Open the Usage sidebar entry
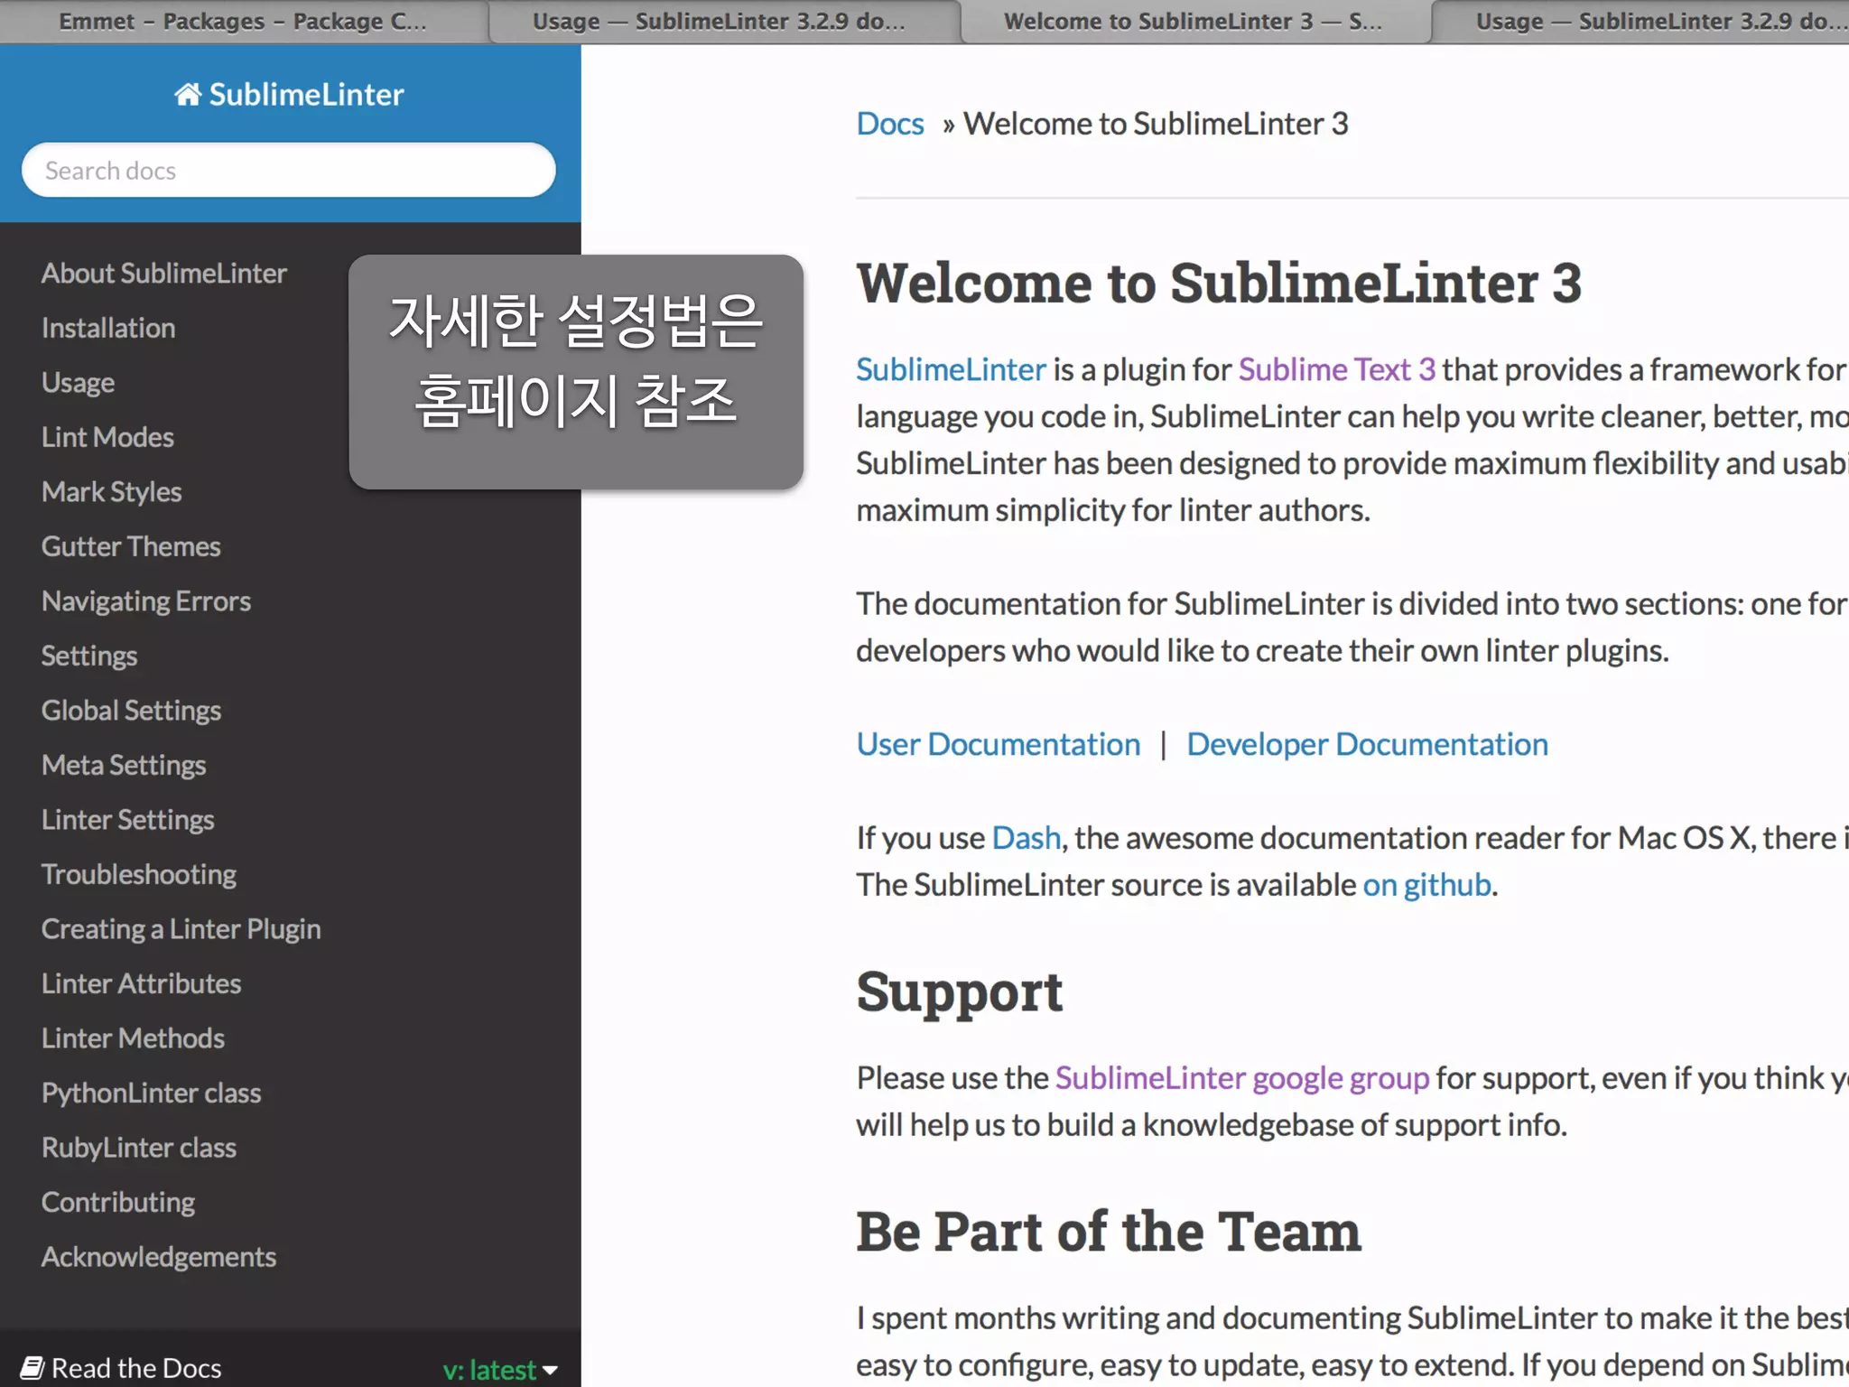 78,383
